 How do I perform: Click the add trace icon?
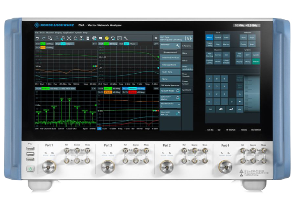tap(75, 38)
